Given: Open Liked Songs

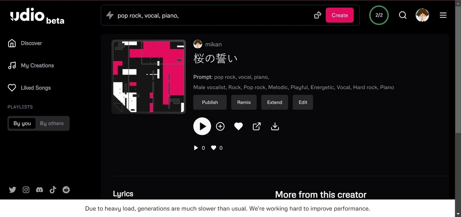Looking at the screenshot, I should point(36,88).
